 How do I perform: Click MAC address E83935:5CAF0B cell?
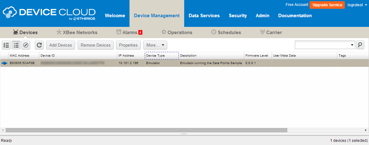click(x=24, y=63)
